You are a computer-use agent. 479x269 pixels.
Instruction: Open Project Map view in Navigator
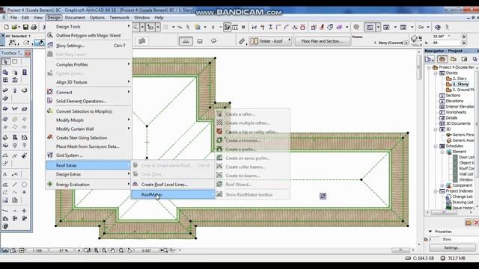pyautogui.click(x=442, y=59)
